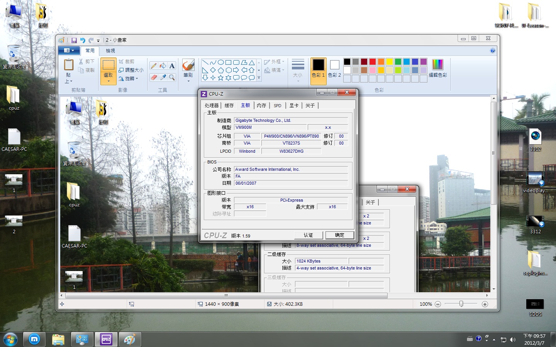Click the 貼上 clipboard paste icon
This screenshot has height=347, width=556.
tap(68, 65)
